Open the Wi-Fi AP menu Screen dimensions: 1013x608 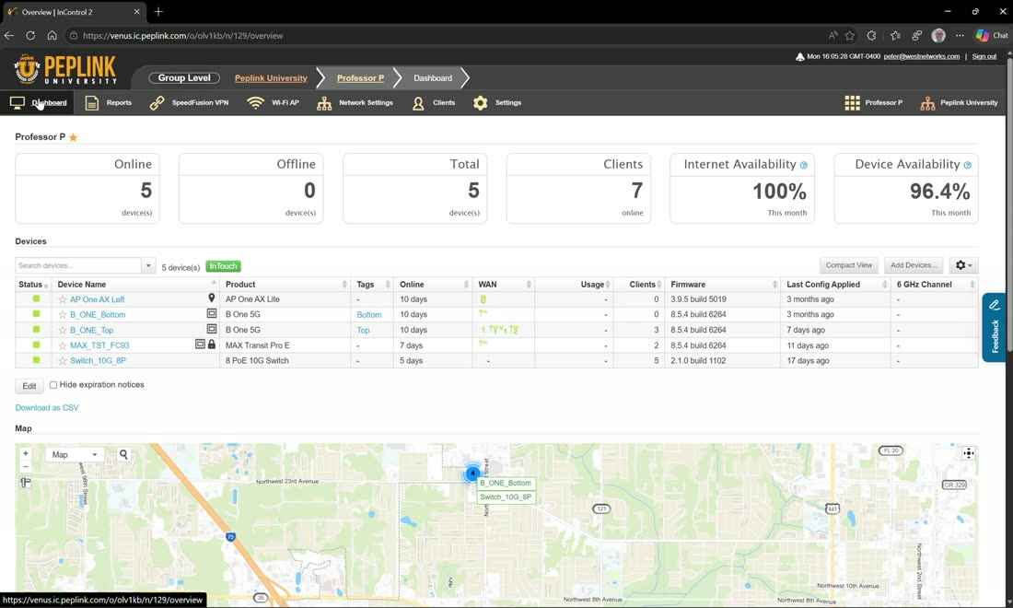pos(273,103)
